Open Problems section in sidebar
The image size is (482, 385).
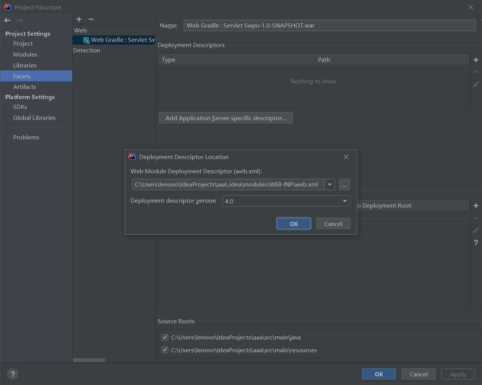point(26,137)
